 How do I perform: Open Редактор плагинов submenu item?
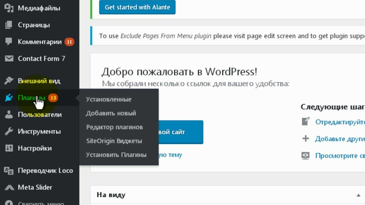[x=114, y=127]
